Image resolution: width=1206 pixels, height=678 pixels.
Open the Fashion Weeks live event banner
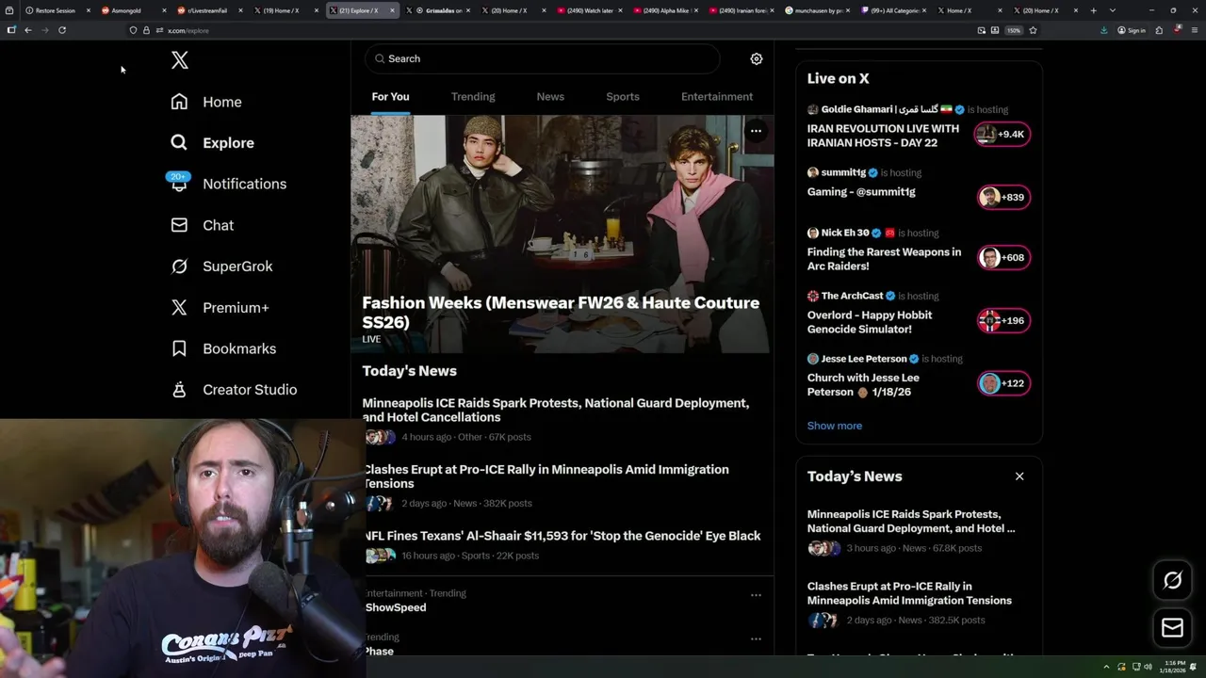coord(562,234)
